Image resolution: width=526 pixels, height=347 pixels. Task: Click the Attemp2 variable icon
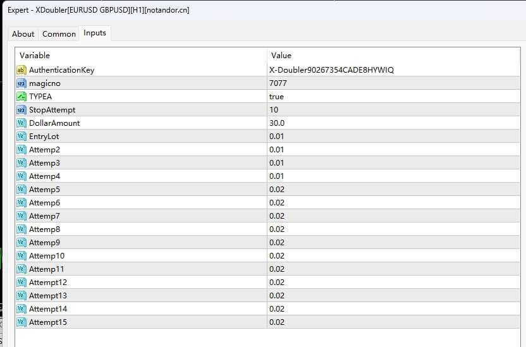(21, 150)
